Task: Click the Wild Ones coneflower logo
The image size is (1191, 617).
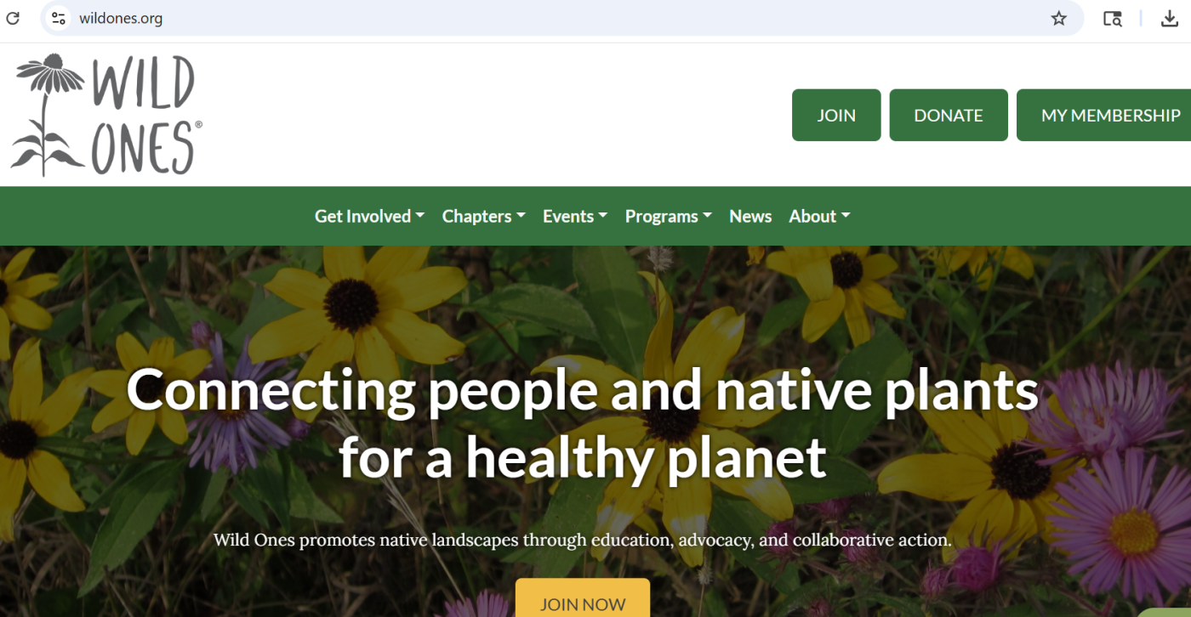Action: [x=49, y=115]
